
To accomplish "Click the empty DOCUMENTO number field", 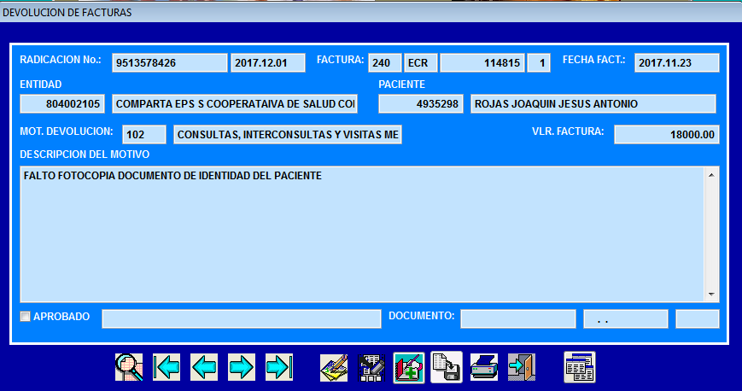I will 518,318.
